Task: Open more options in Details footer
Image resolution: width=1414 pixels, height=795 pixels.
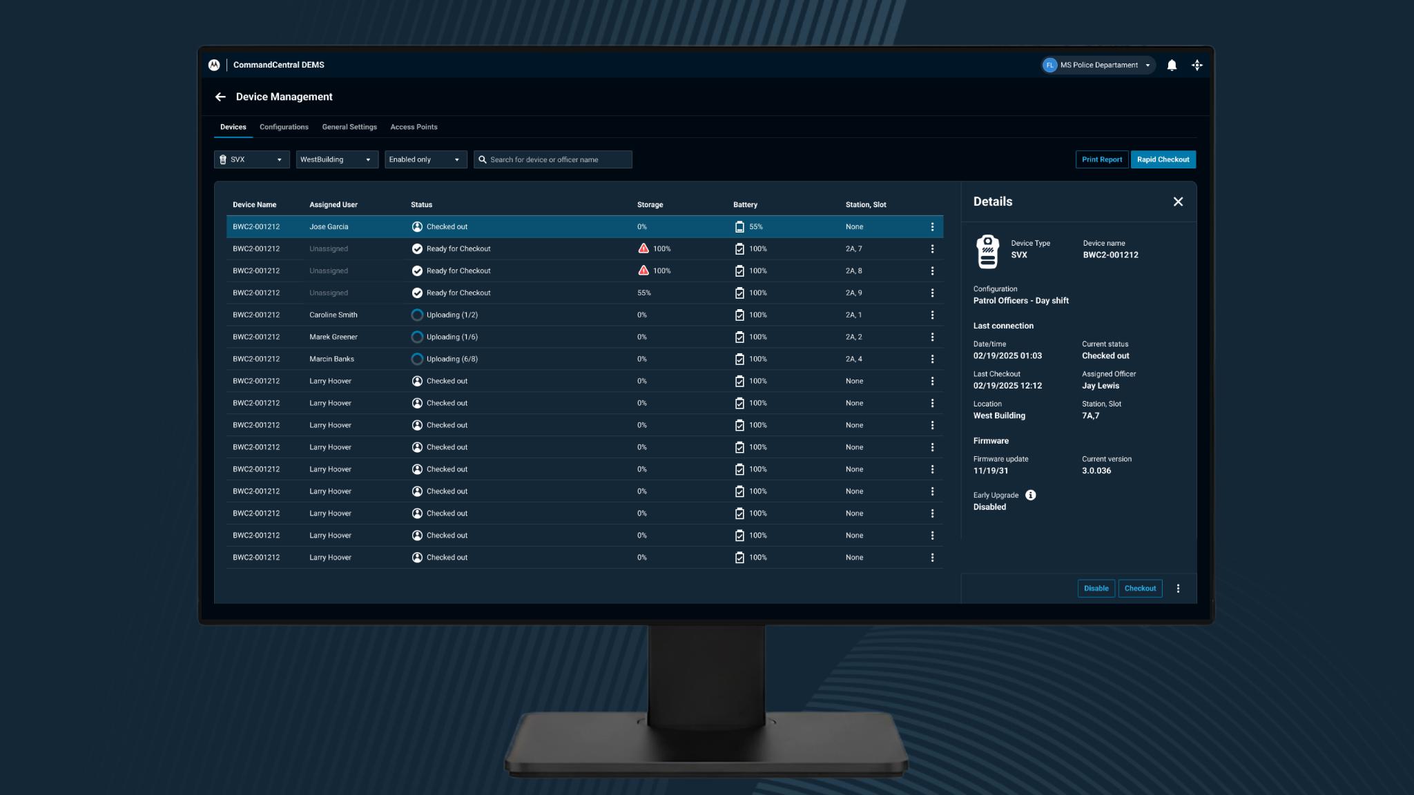Action: pos(1178,589)
